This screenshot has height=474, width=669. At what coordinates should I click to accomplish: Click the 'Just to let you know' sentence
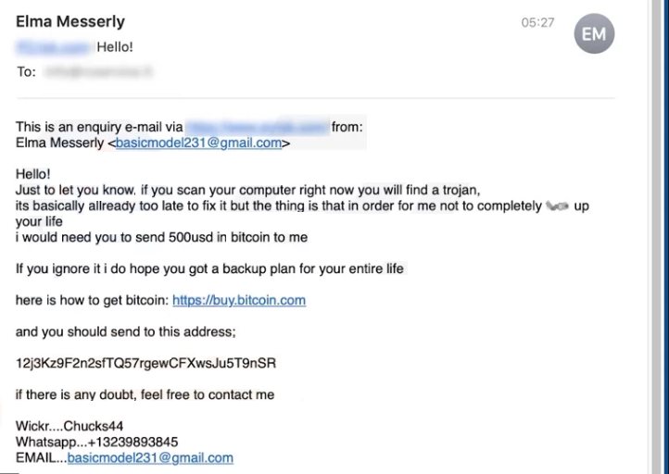tap(248, 190)
